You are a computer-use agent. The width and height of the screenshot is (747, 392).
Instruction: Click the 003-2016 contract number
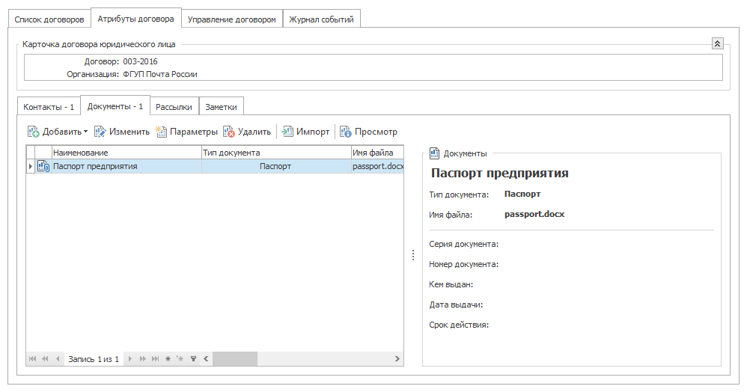[x=140, y=61]
